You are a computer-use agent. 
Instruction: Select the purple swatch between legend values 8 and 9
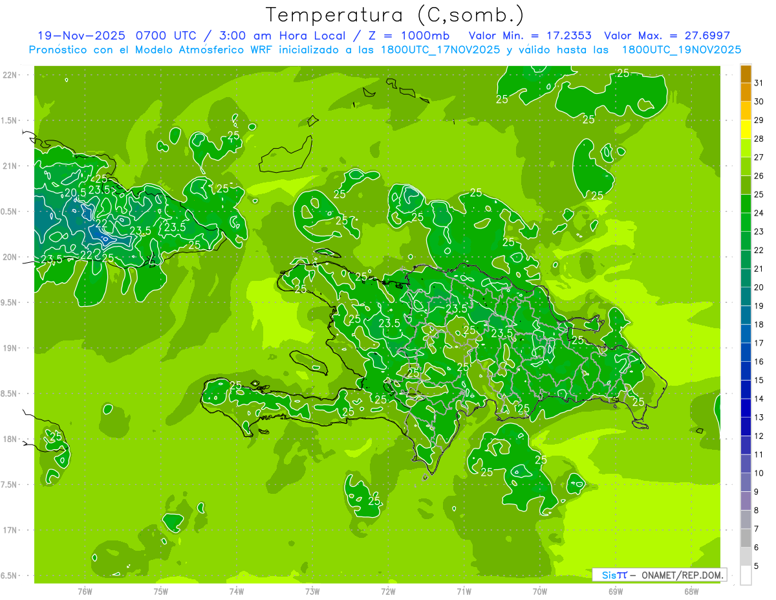coord(746,501)
